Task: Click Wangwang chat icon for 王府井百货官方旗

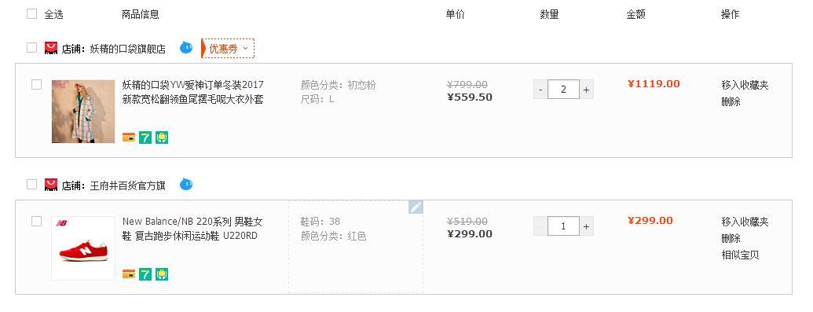Action: coord(186,185)
